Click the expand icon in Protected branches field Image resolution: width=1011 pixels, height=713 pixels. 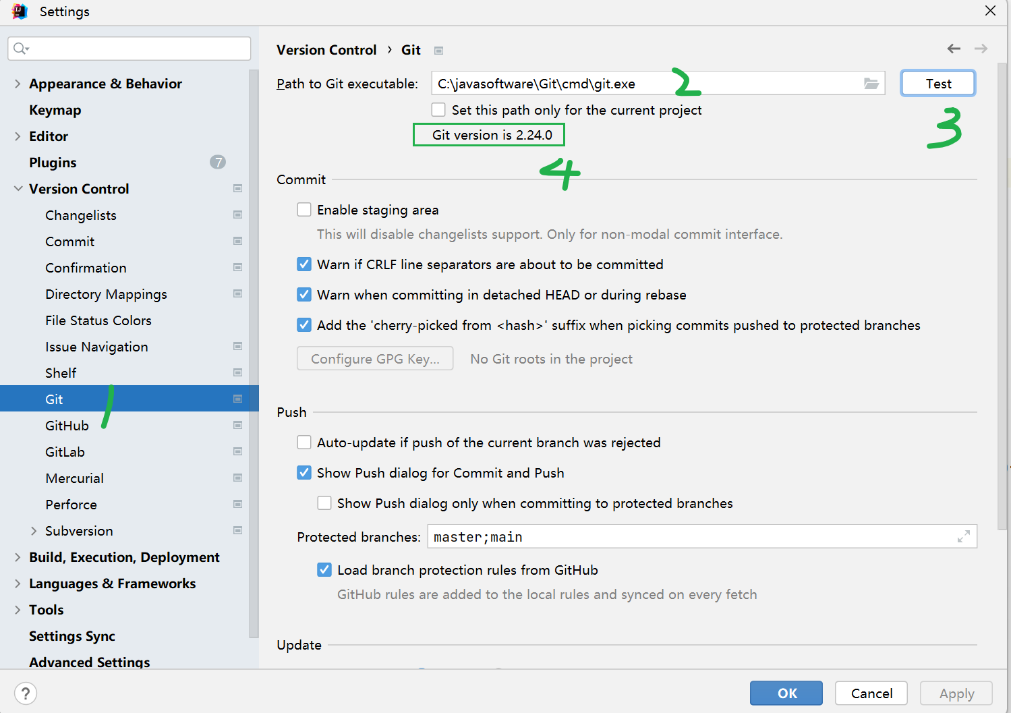pos(964,536)
